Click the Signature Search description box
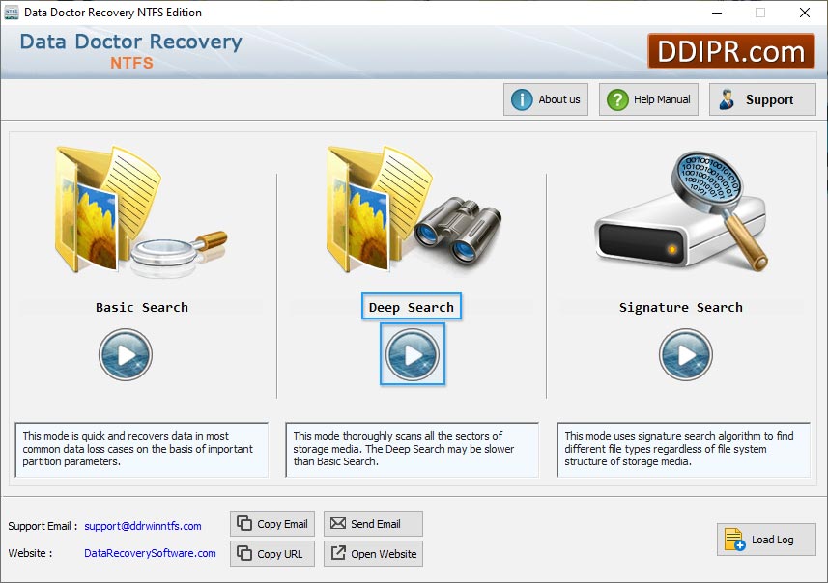 click(683, 450)
